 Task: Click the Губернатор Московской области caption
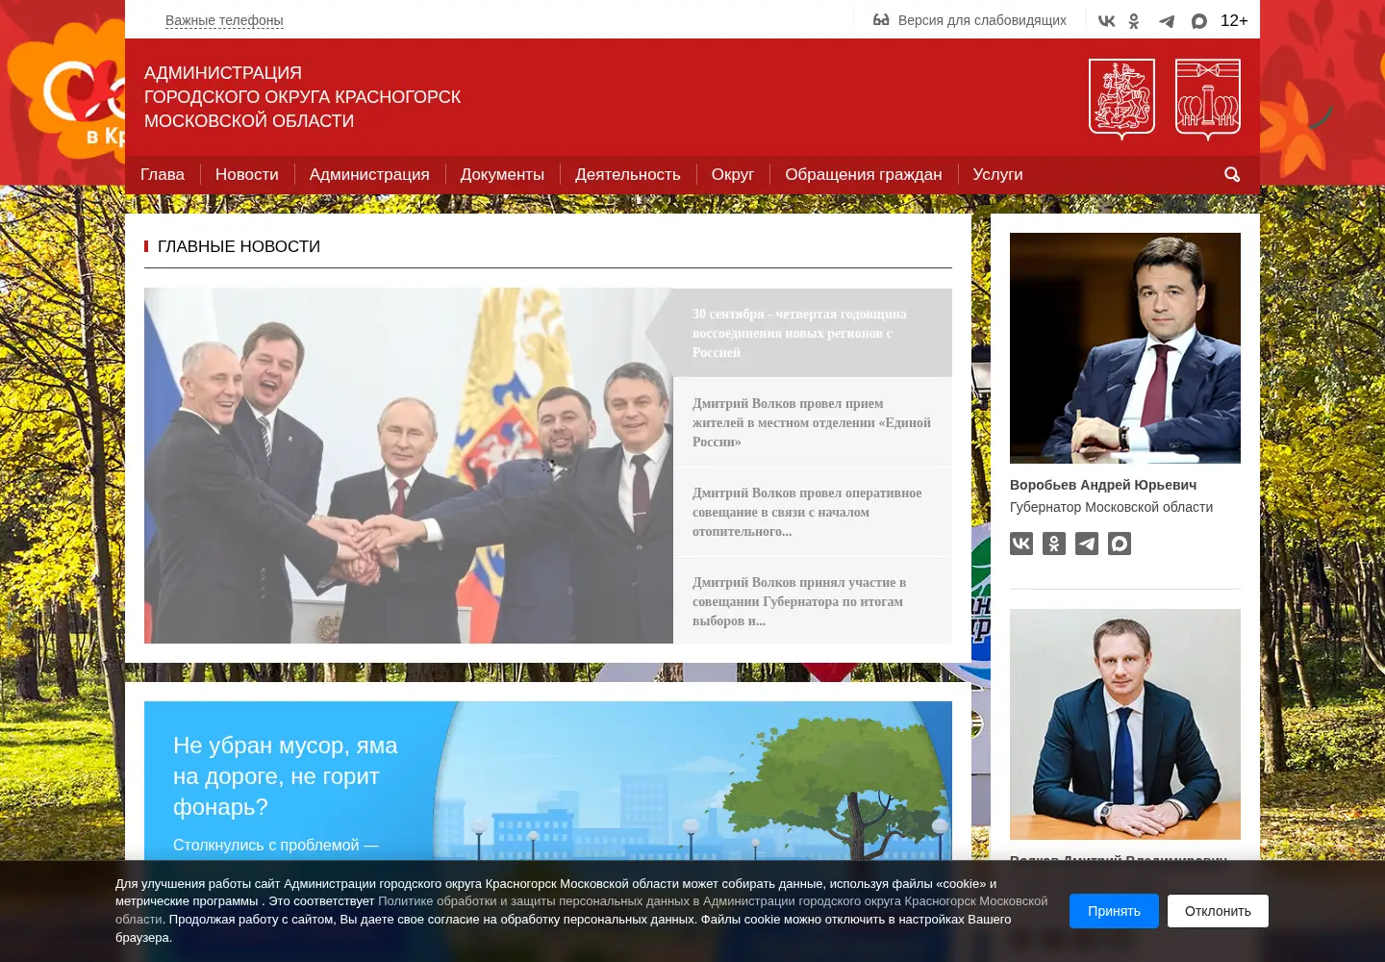point(1111,507)
